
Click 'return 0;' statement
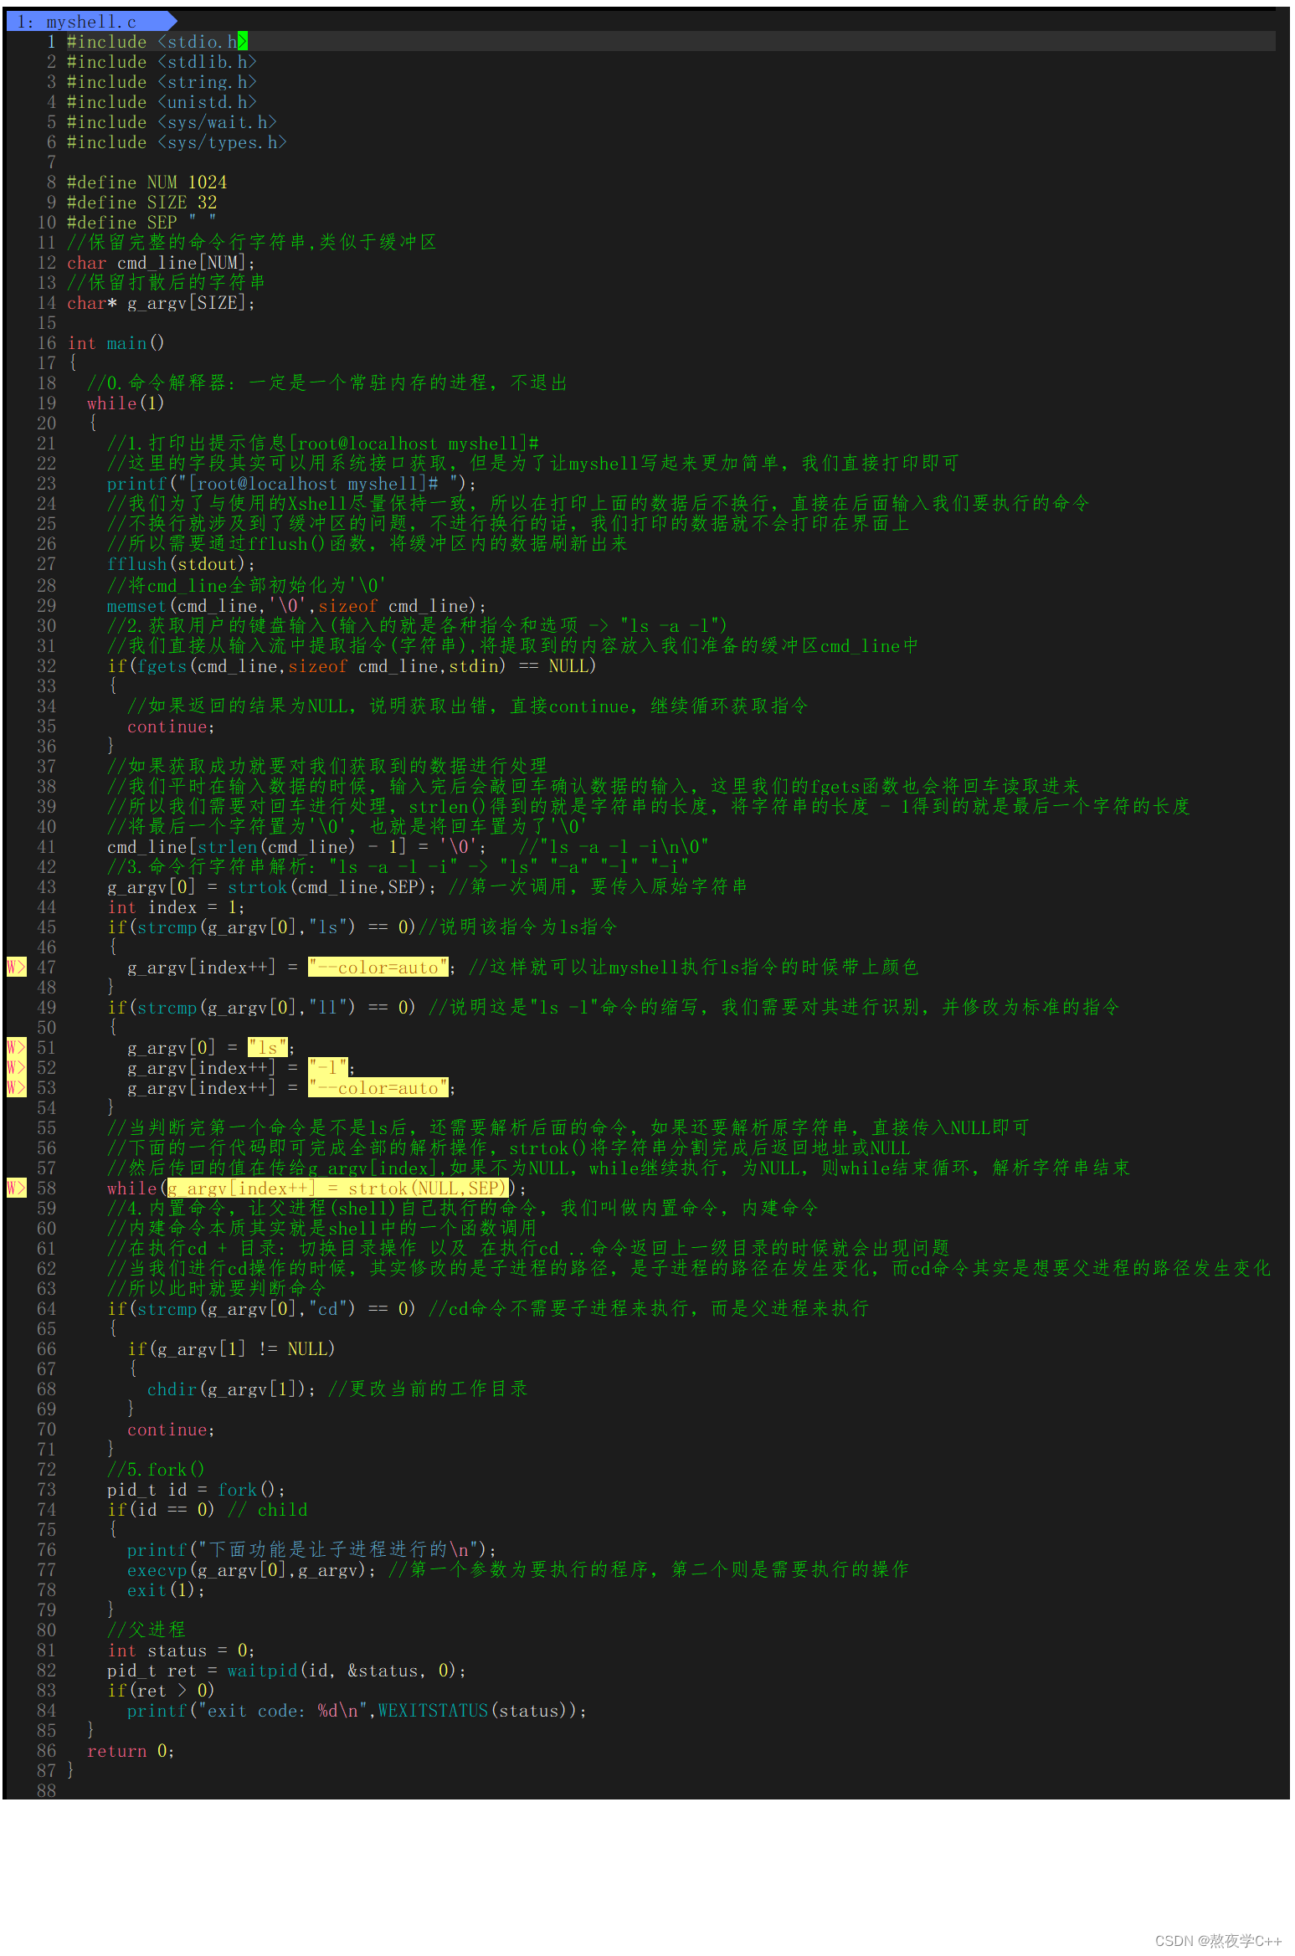pos(131,1751)
